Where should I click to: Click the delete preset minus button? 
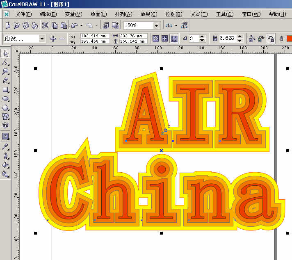pyautogui.click(x=62, y=39)
